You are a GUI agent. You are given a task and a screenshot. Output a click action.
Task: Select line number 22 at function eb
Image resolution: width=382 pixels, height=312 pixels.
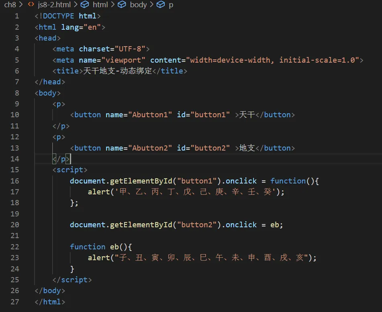[15, 247]
